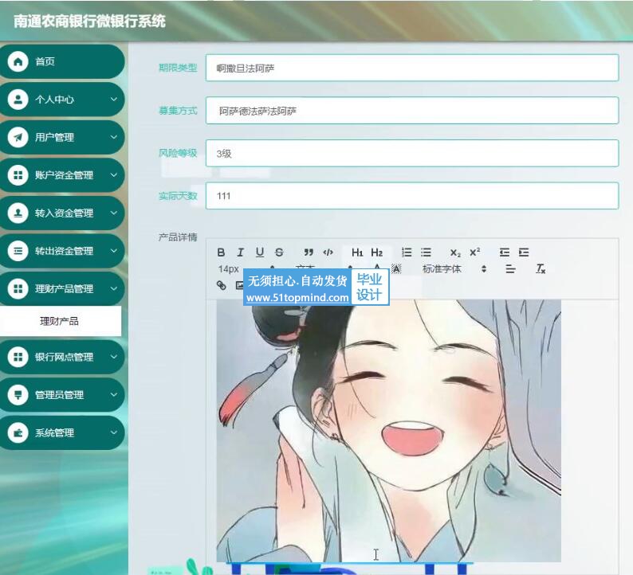
Task: Open text color picker in editor
Action: click(x=376, y=268)
